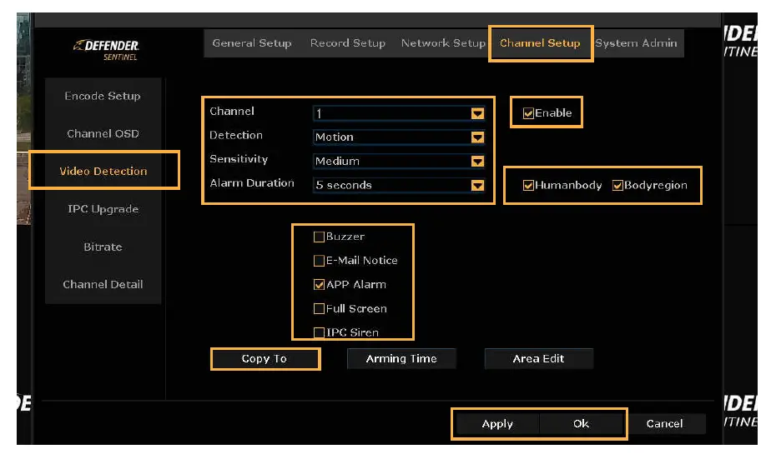Open the Record Setup tab
The height and width of the screenshot is (454, 766).
pyautogui.click(x=348, y=43)
